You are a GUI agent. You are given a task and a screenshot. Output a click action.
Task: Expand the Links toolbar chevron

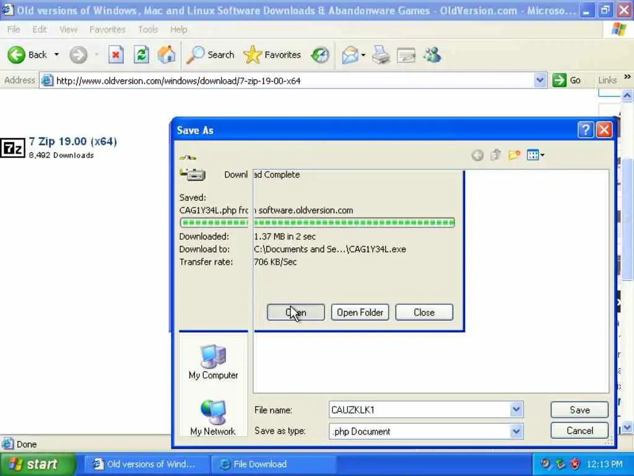click(627, 77)
